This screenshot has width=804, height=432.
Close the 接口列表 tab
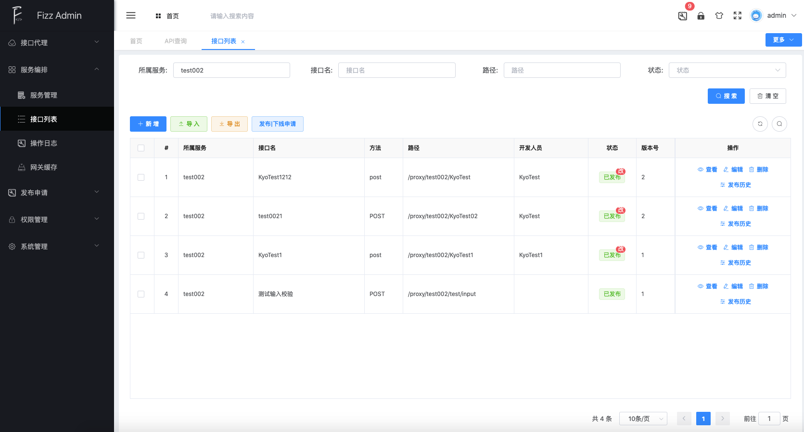[x=243, y=42]
